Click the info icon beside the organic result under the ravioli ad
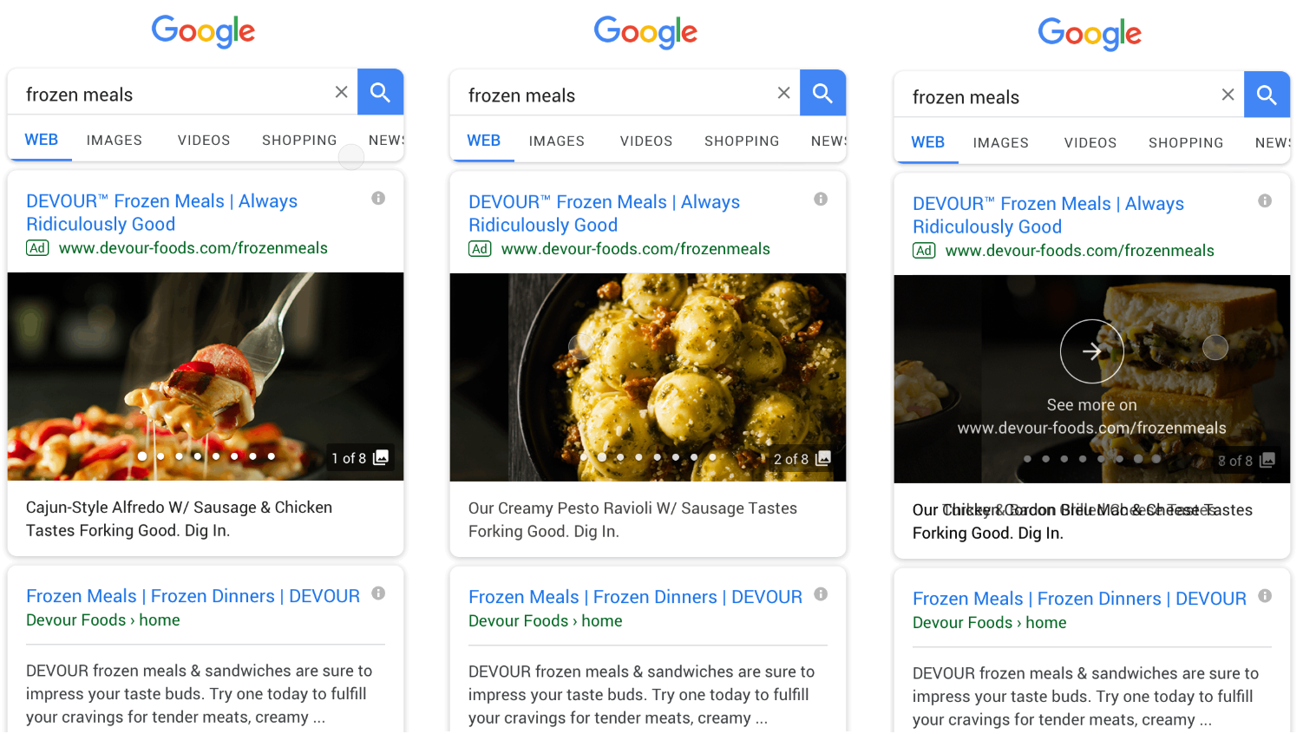1303x734 pixels. (821, 594)
